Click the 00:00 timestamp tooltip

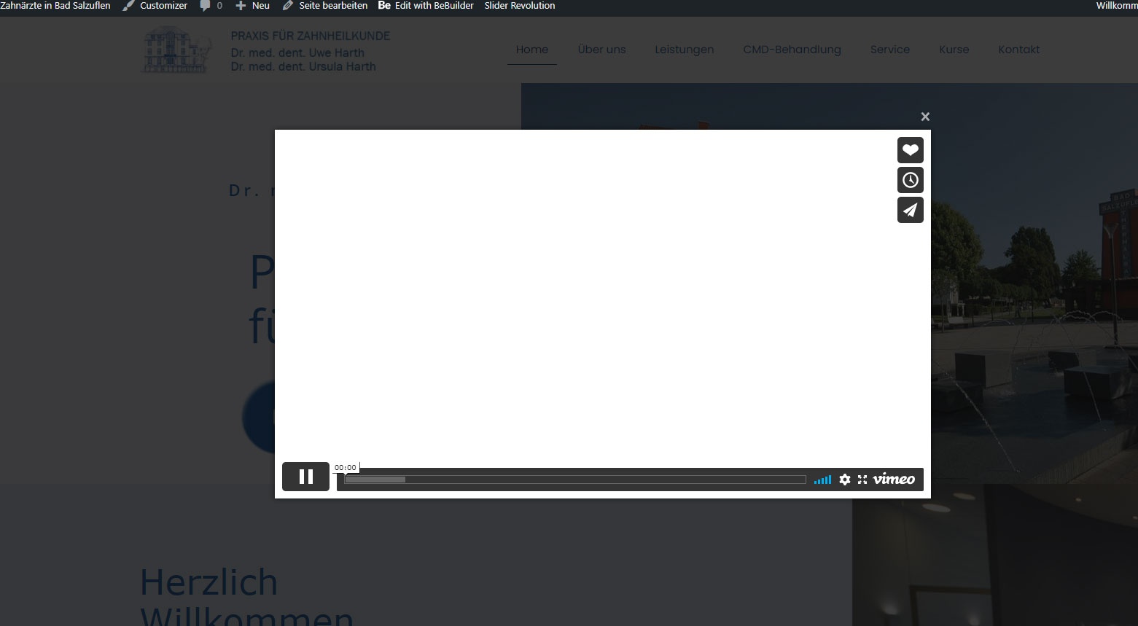pyautogui.click(x=346, y=468)
